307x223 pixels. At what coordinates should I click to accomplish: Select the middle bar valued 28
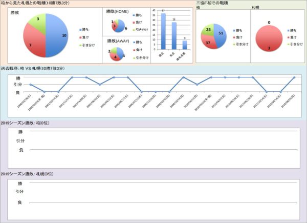click(x=174, y=36)
